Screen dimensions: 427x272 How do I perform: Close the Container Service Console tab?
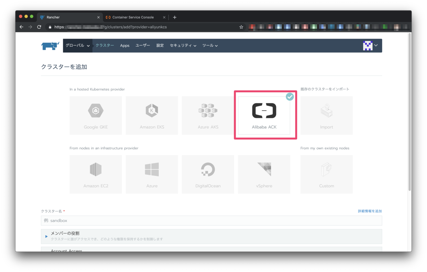164,17
